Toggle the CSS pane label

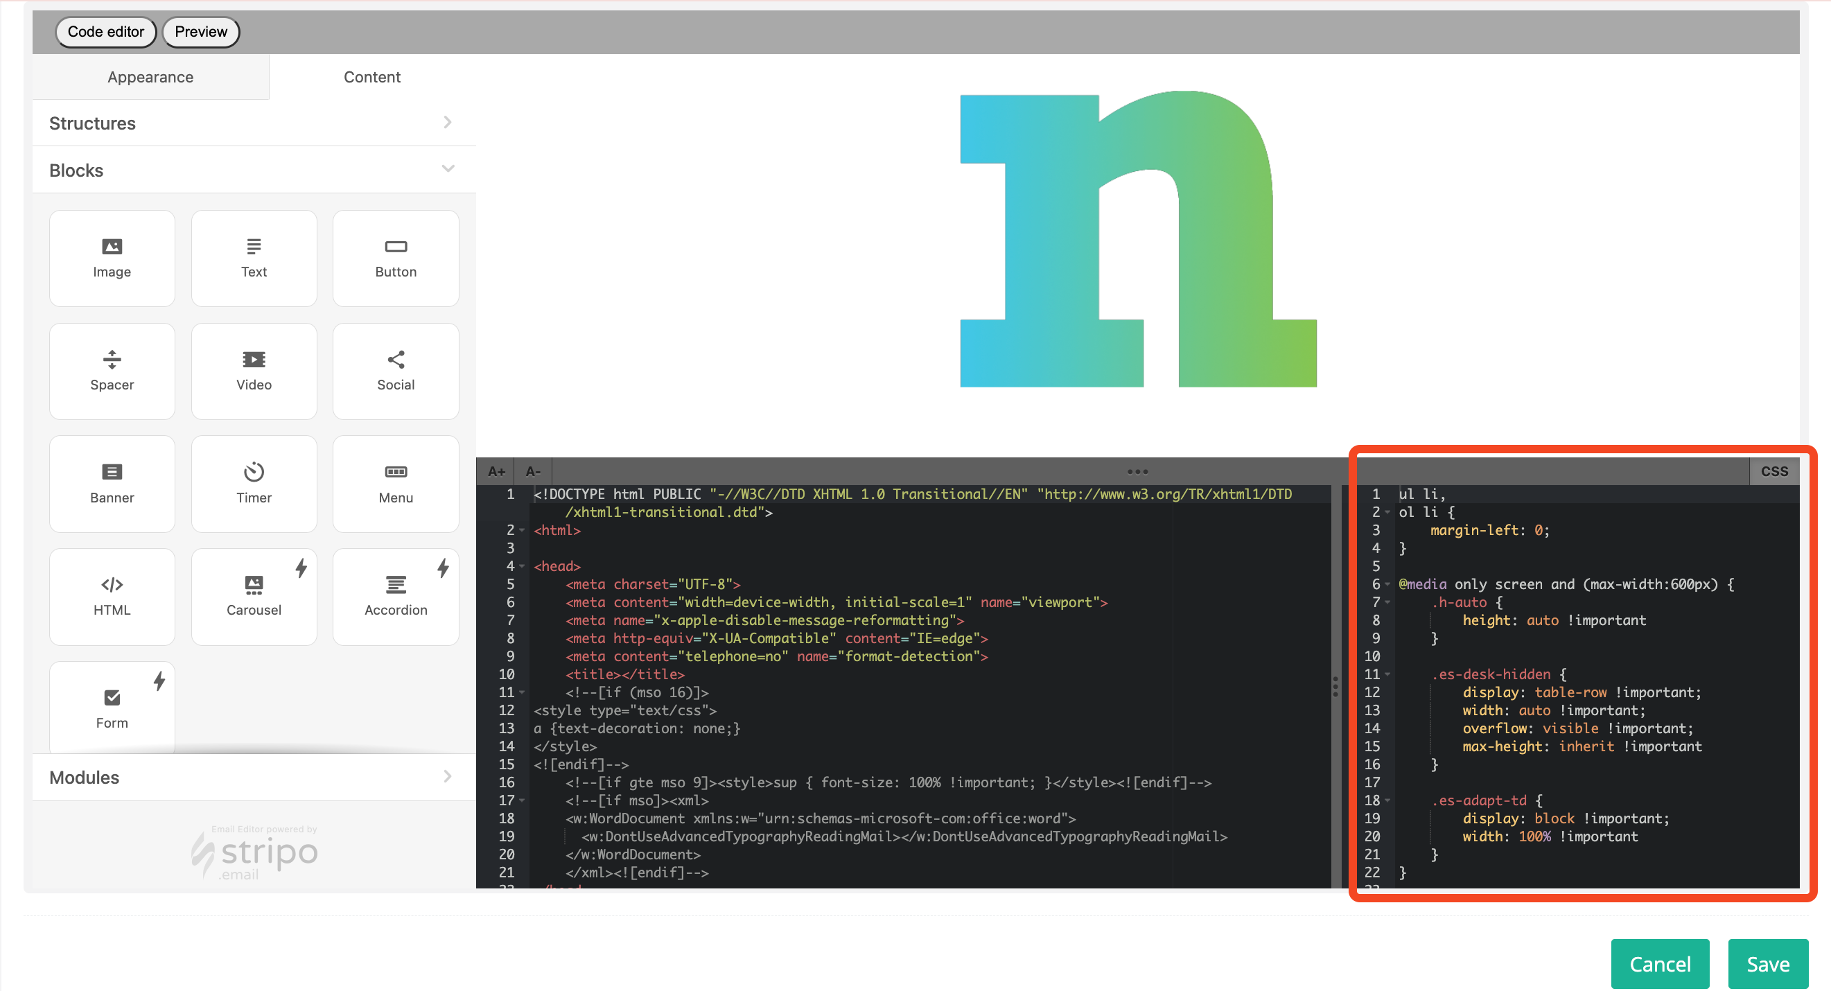(1773, 471)
